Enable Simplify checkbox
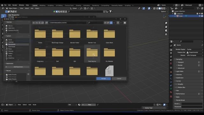This screenshot has height=115, width=204. (x=177, y=84)
